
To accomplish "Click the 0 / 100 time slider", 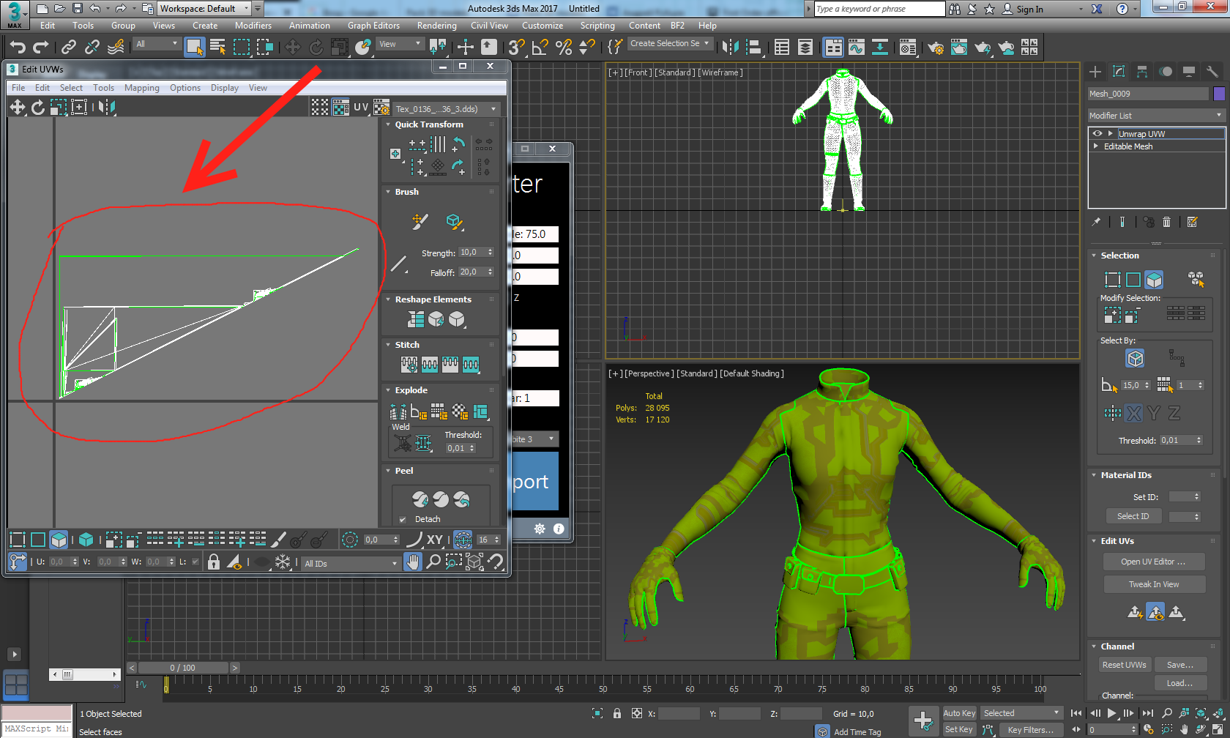I will coord(183,668).
